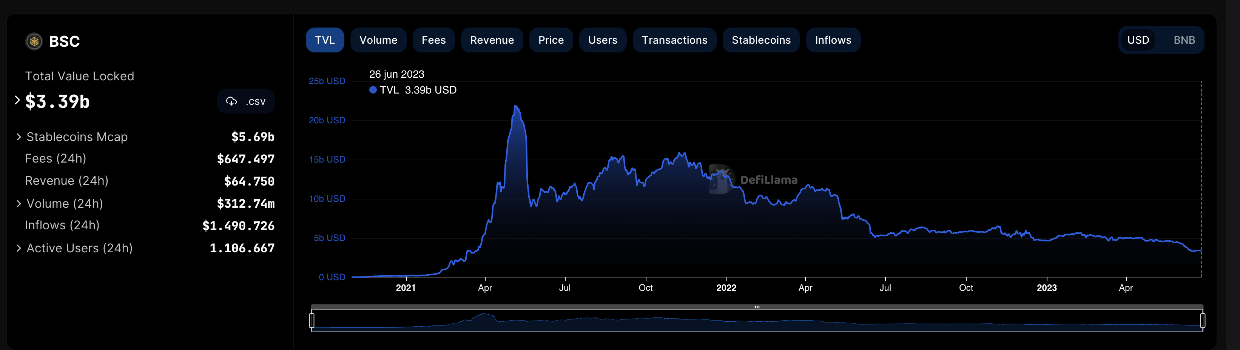Click the left handle of range slider

click(312, 320)
